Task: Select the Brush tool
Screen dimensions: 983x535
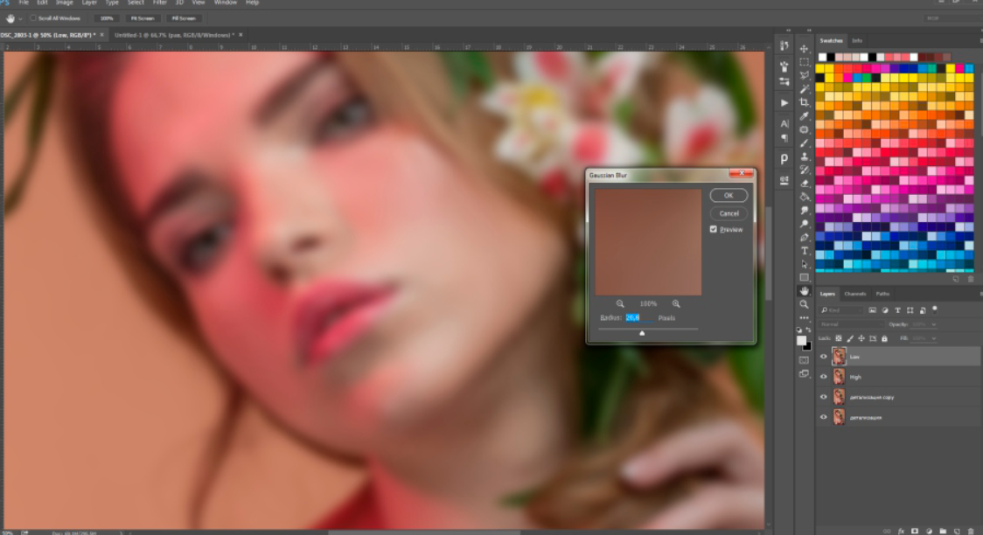Action: click(805, 142)
